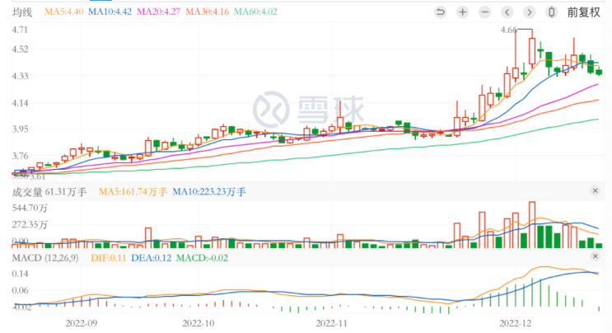Shift chart earlier with left chevron
The image size is (612, 333).
coord(507,12)
